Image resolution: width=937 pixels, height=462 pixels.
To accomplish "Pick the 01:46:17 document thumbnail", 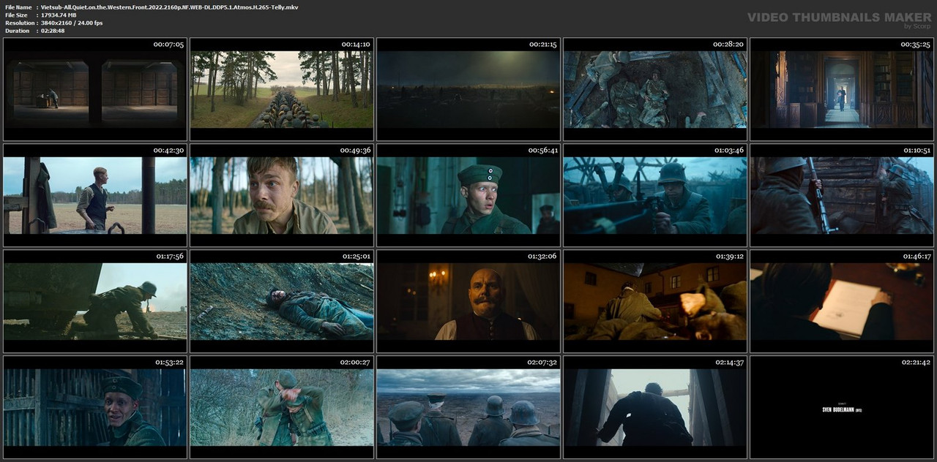I will (842, 301).
